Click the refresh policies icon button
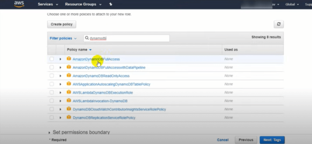The width and height of the screenshot is (312, 144). pos(278,24)
